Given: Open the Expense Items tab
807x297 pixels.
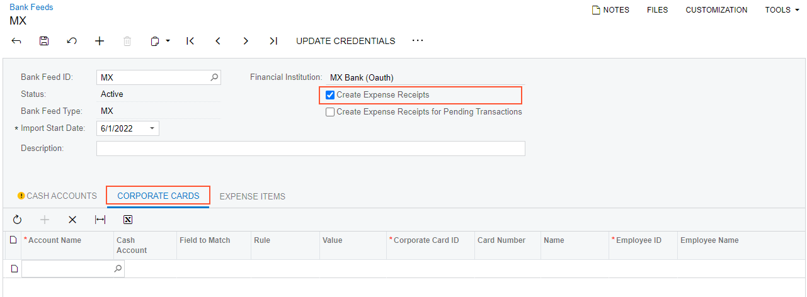Looking at the screenshot, I should 252,196.
